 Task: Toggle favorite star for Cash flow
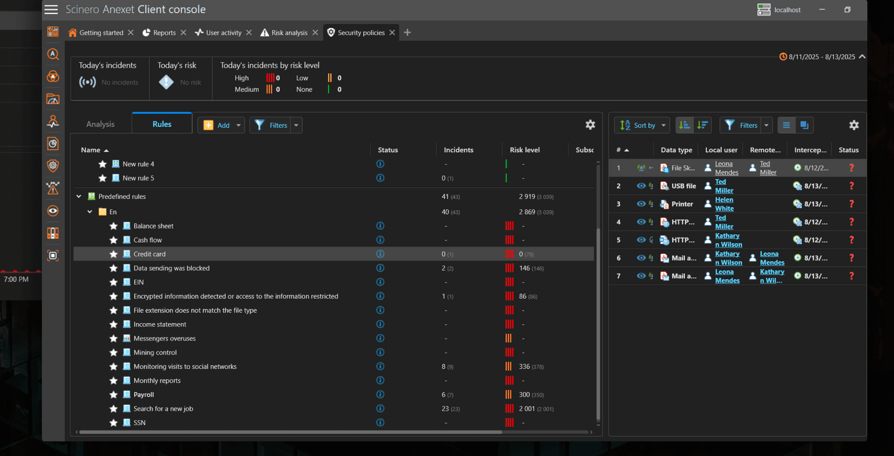(113, 240)
